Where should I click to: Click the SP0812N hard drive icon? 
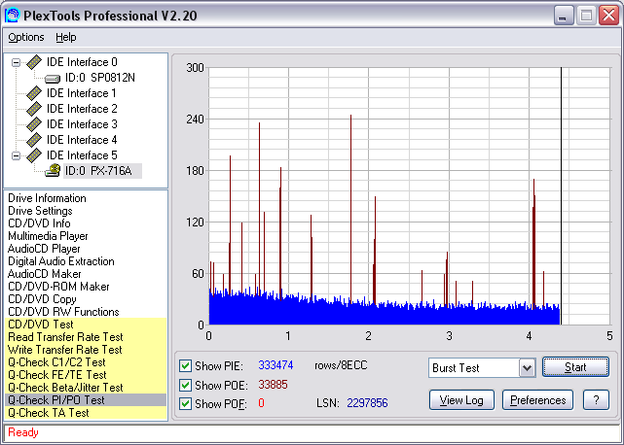pyautogui.click(x=53, y=79)
